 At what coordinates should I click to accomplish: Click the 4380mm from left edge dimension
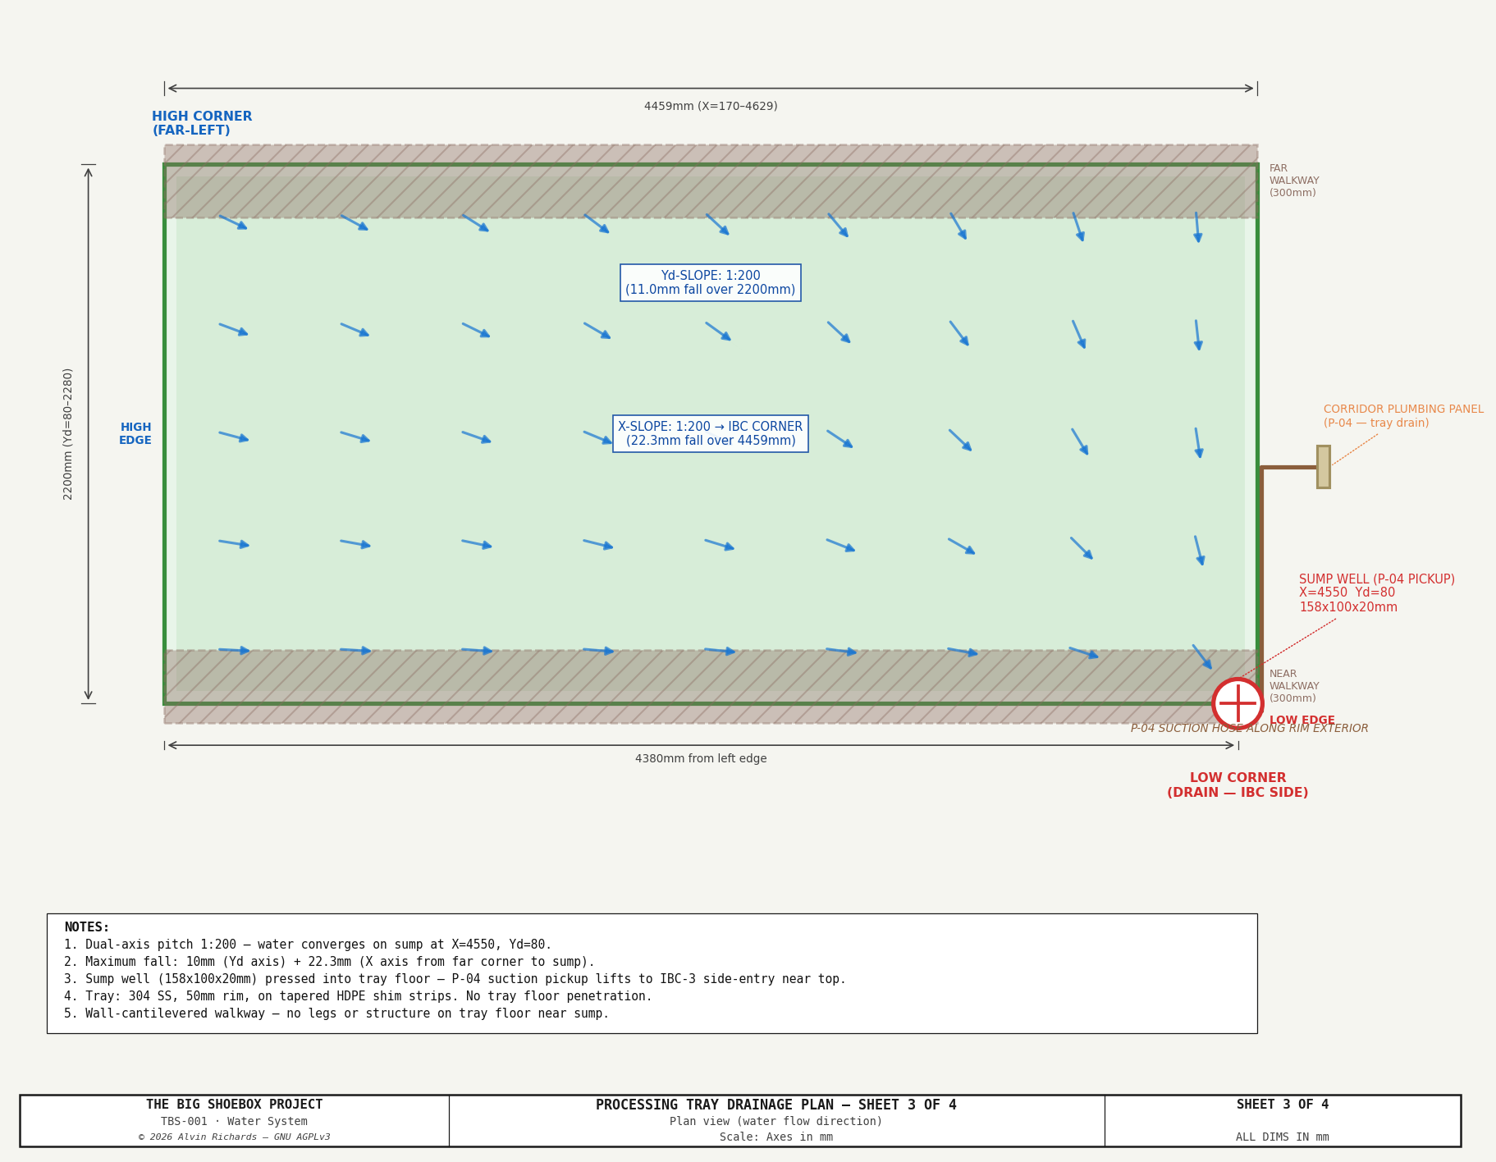(x=701, y=759)
